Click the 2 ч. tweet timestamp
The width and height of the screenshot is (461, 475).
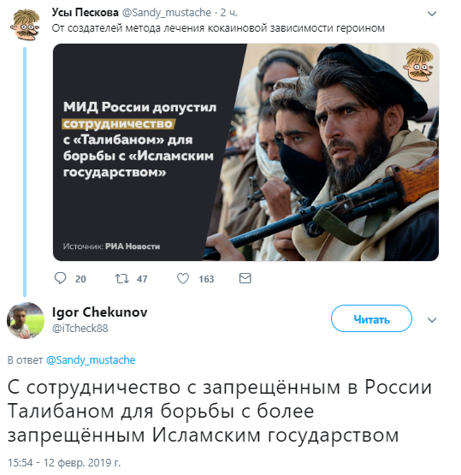pos(229,13)
